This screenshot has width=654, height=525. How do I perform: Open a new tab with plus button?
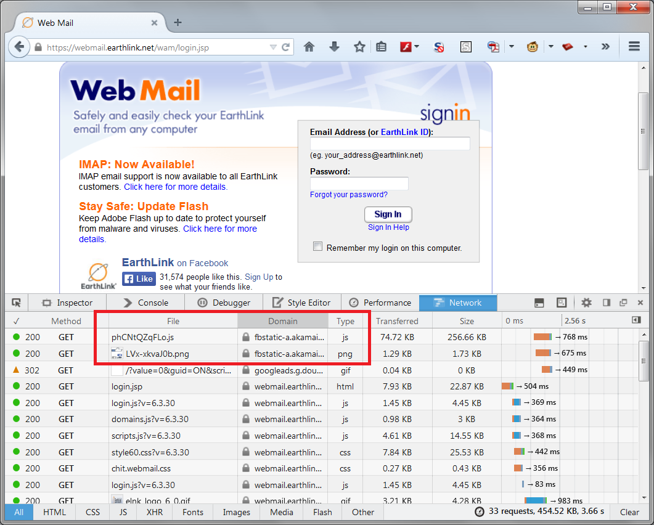[178, 23]
